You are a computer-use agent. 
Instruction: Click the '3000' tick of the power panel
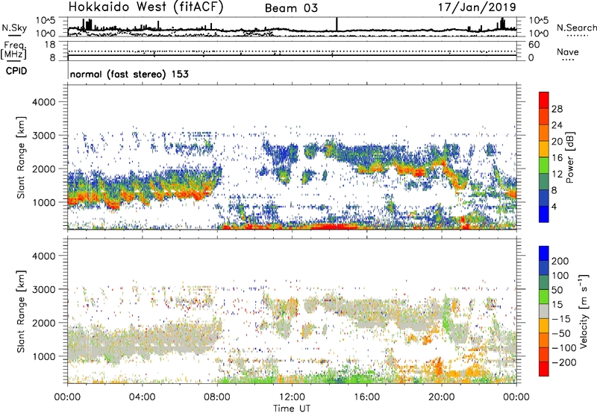[44, 136]
